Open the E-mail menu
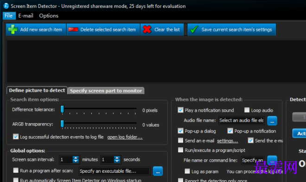The height and width of the screenshot is (182, 306). point(26,16)
